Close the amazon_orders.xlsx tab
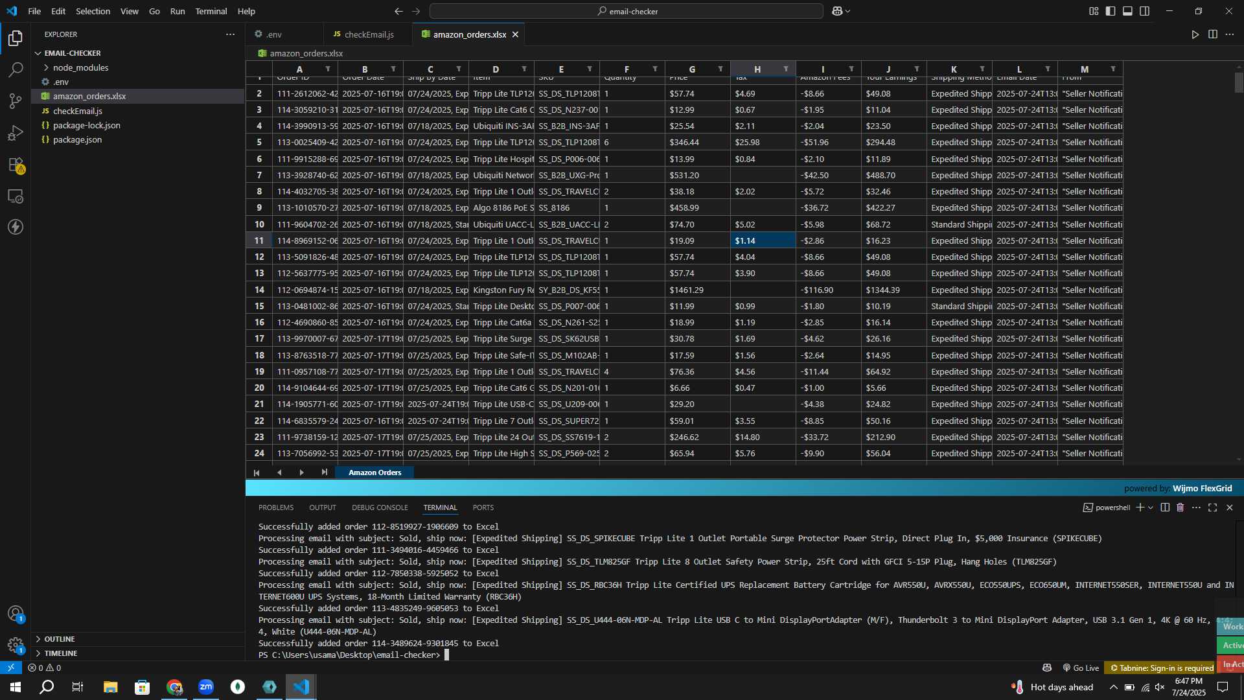 516,34
